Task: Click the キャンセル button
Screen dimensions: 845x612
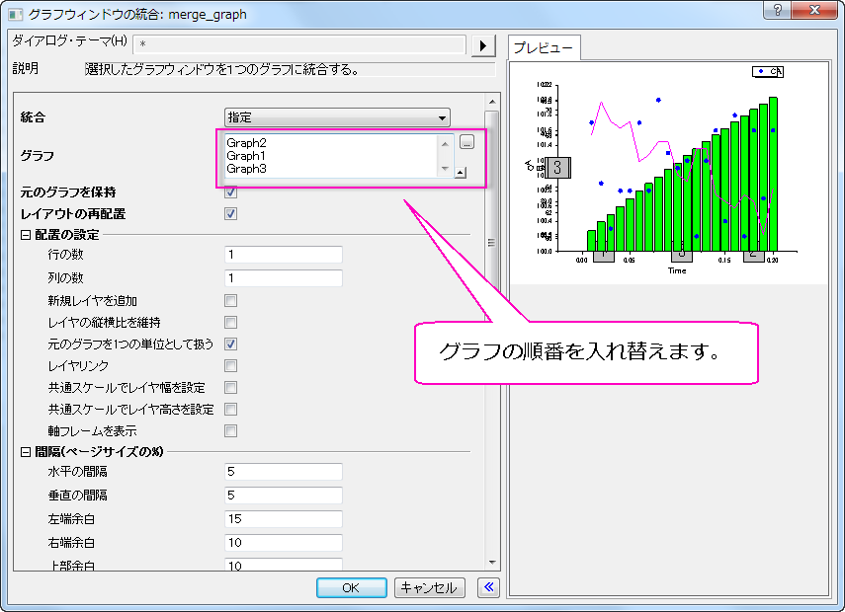Action: coord(429,587)
